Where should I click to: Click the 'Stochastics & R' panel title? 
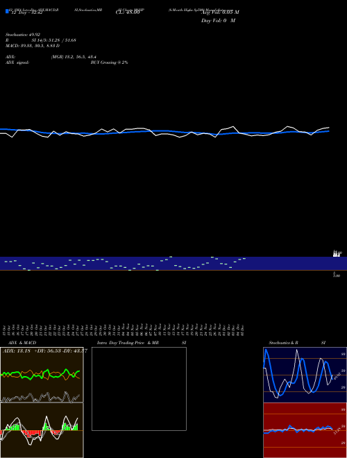pyautogui.click(x=283, y=343)
